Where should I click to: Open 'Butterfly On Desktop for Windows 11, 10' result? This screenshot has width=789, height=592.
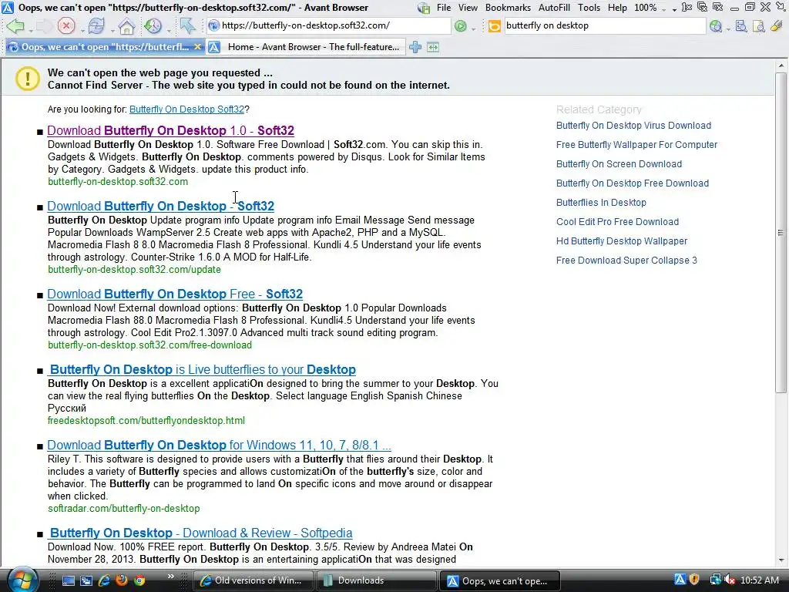point(219,445)
